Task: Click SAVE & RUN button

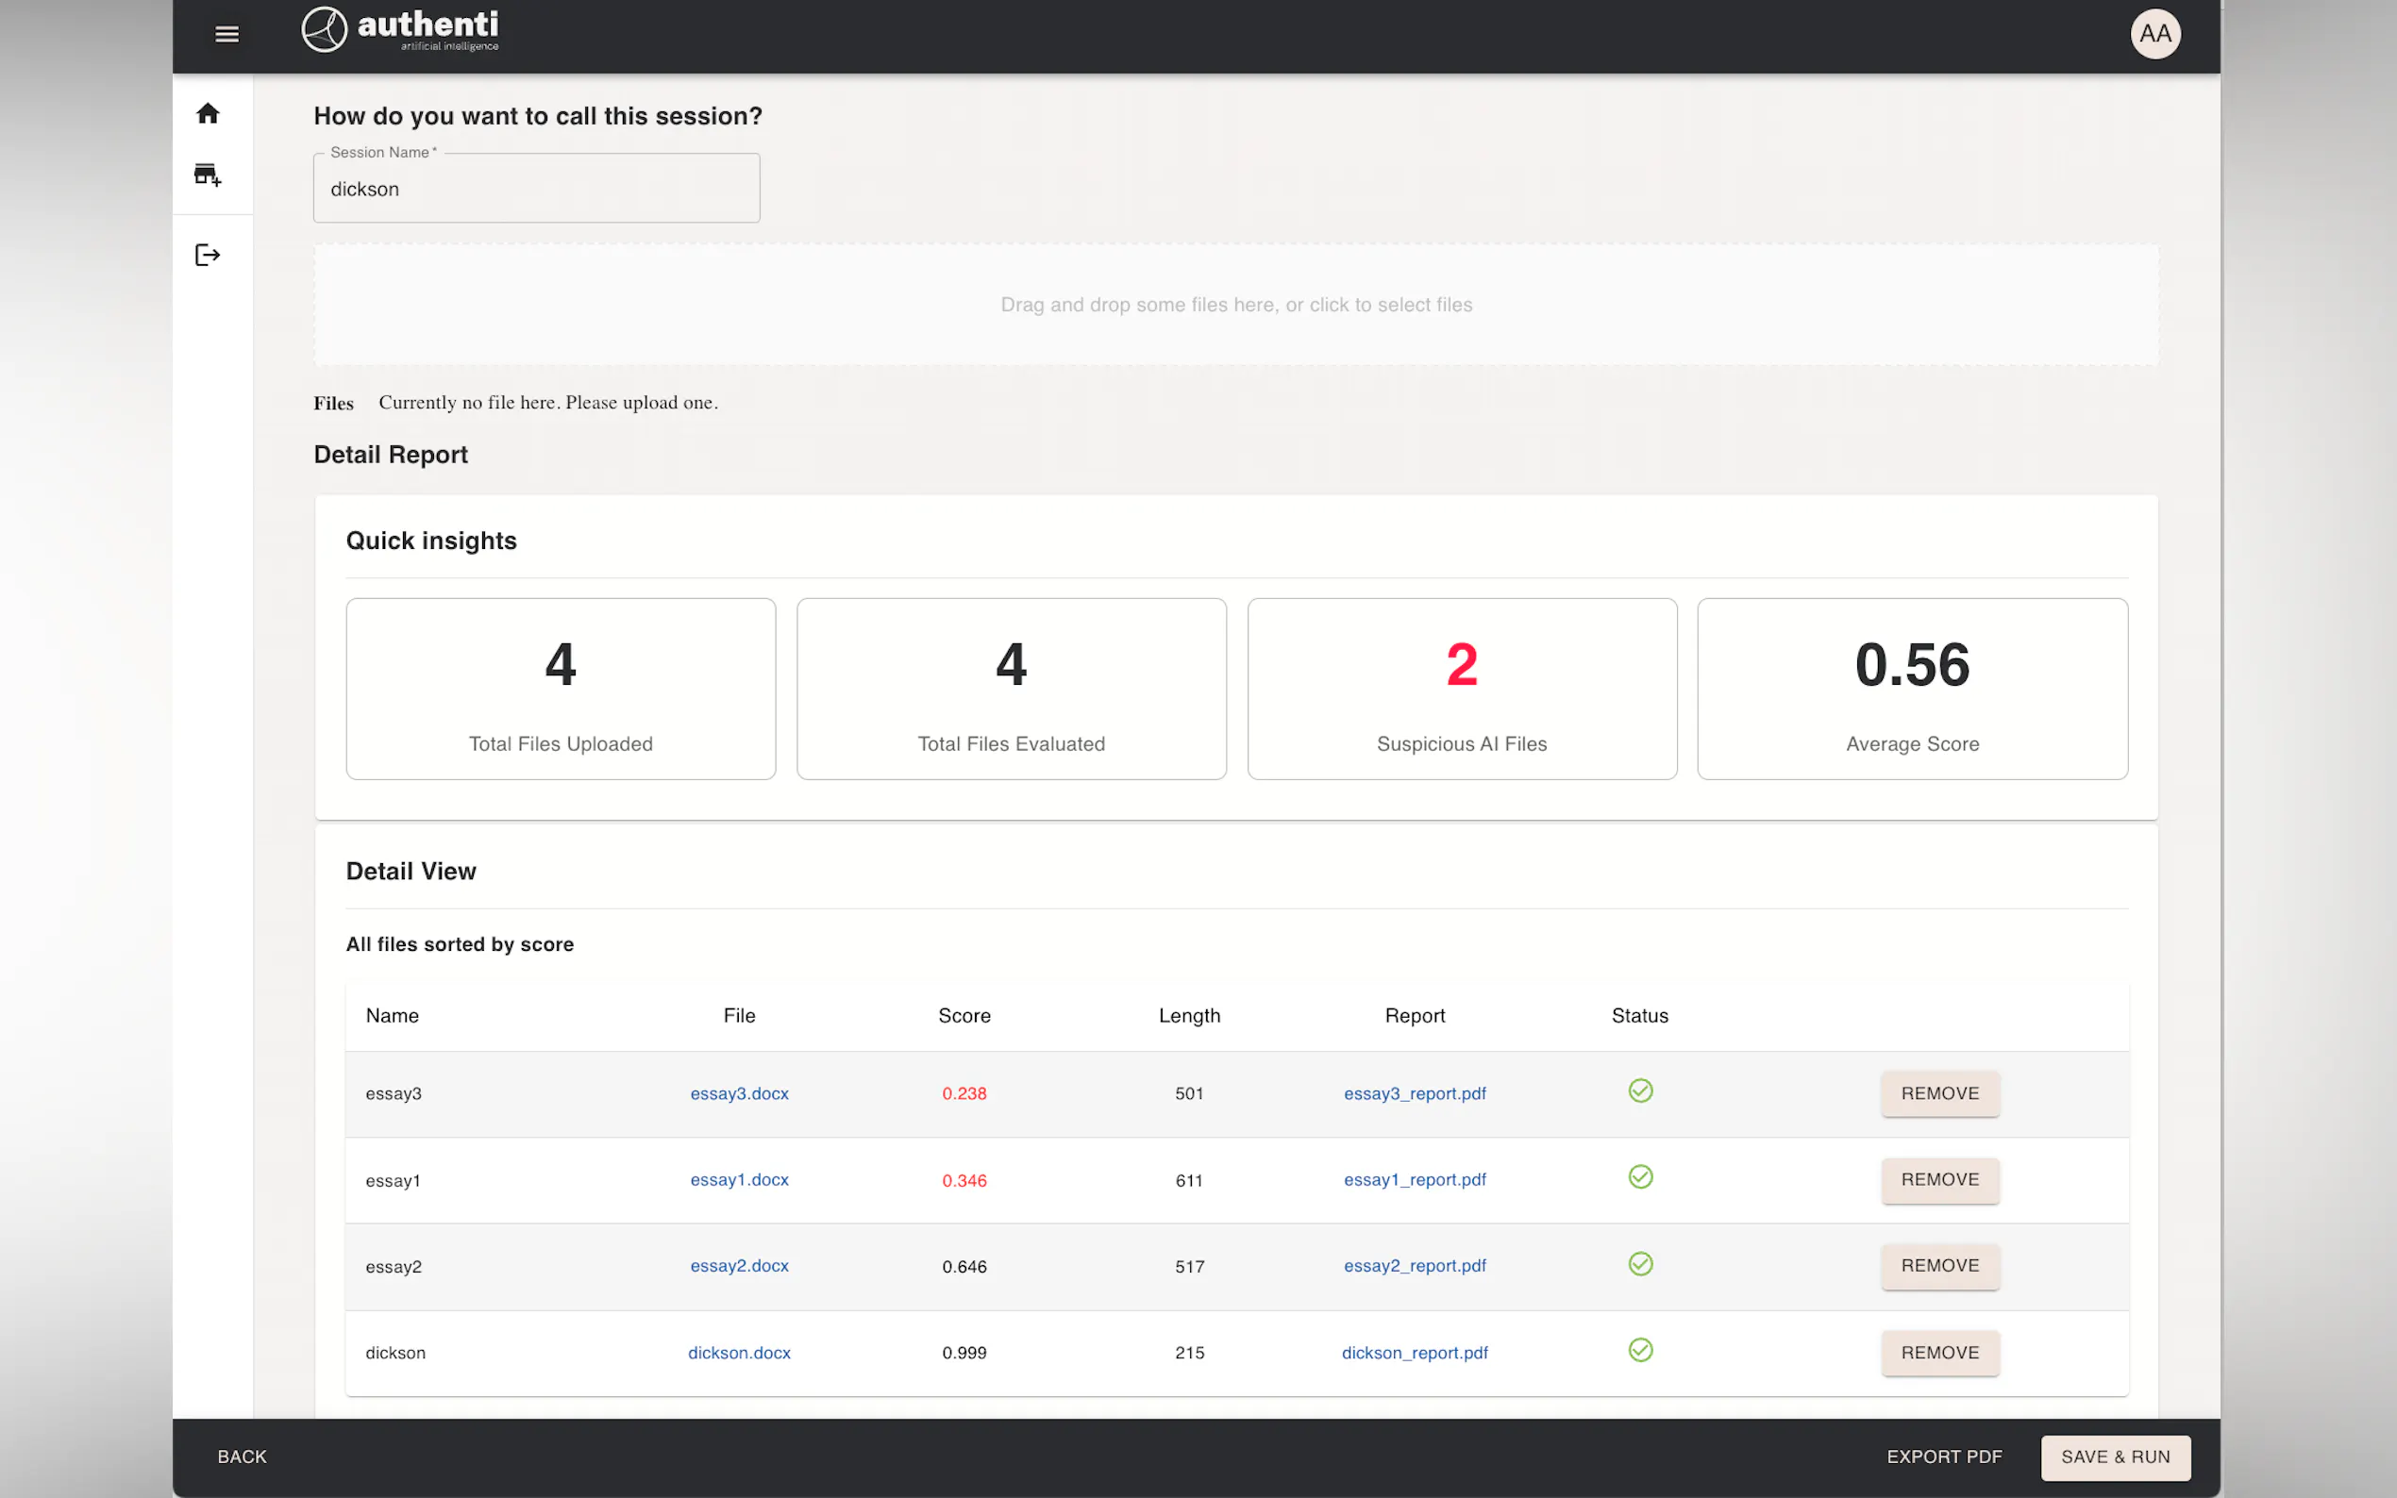Action: [2115, 1456]
